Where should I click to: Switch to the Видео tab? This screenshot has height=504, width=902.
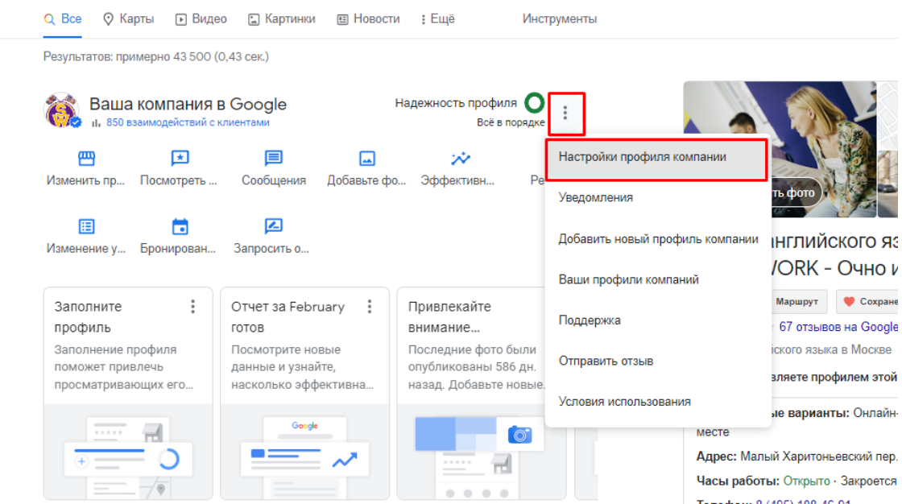[x=201, y=19]
